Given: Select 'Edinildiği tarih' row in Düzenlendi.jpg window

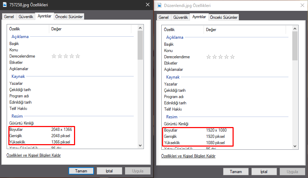Looking at the screenshot, I should pos(226,103).
